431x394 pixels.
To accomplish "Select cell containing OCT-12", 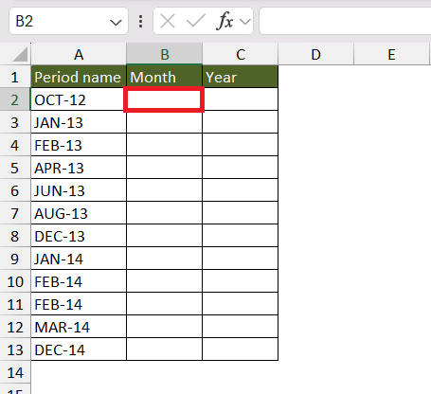I will [x=79, y=99].
